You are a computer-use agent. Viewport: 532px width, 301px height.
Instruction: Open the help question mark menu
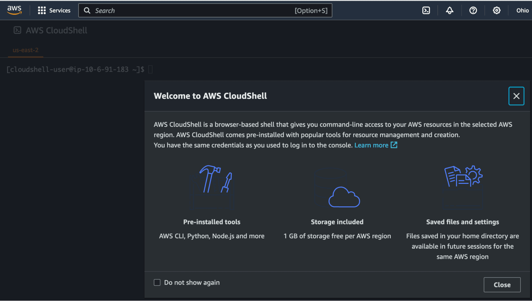click(x=473, y=10)
